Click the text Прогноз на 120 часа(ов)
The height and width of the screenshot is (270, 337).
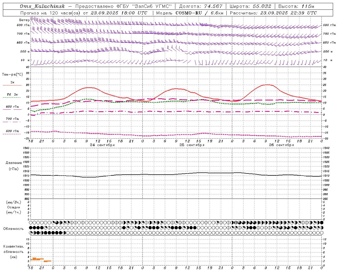[51, 13]
